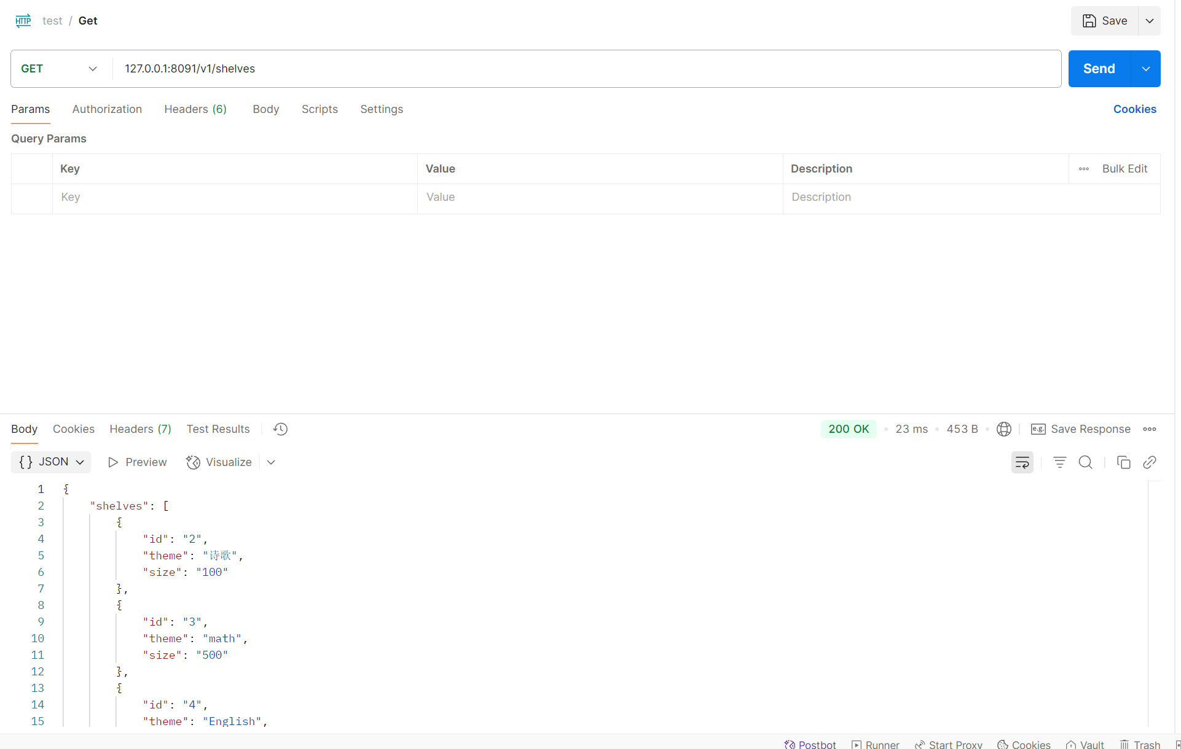This screenshot has height=749, width=1181.
Task: Toggle word wrap icon in response toolbar
Action: coord(1022,462)
